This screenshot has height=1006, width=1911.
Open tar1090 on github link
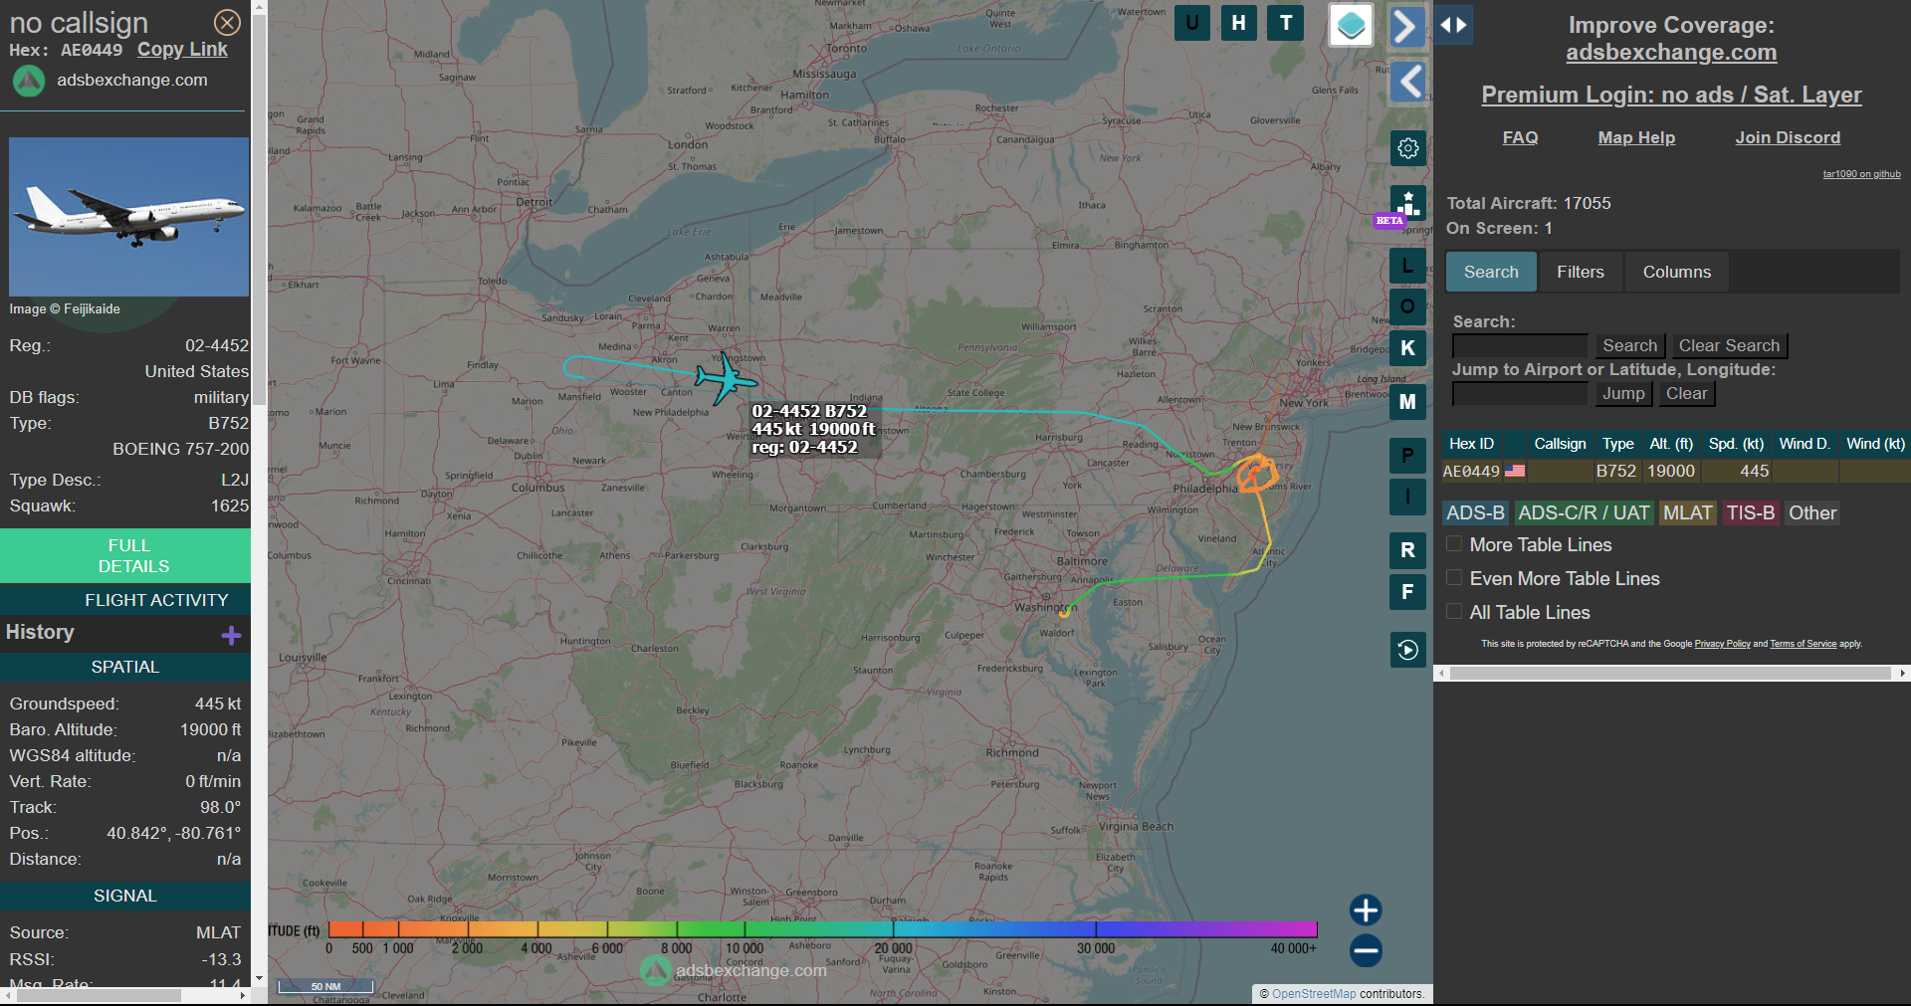1861,174
